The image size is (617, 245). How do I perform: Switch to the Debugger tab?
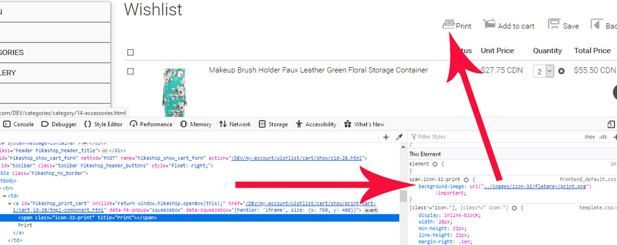click(x=59, y=124)
